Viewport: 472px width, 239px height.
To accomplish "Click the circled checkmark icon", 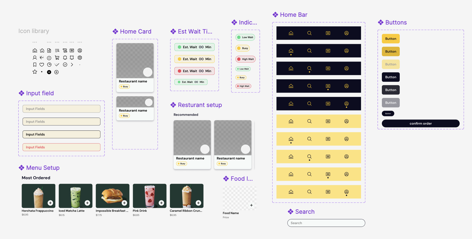I will 65,65.
